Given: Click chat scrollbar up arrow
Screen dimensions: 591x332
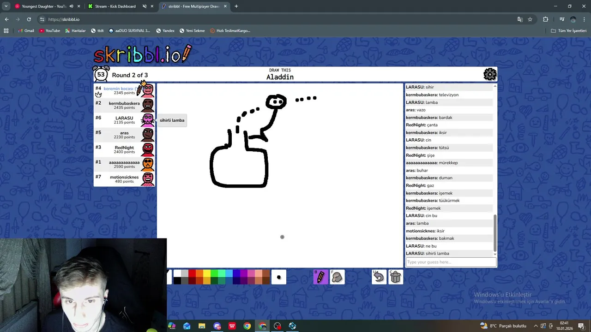Looking at the screenshot, I should (495, 86).
